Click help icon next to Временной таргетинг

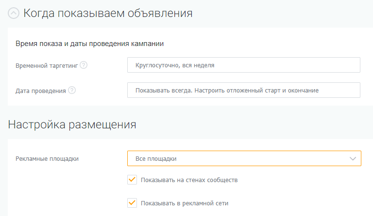point(84,65)
